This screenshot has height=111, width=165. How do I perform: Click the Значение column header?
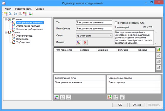[106, 50]
